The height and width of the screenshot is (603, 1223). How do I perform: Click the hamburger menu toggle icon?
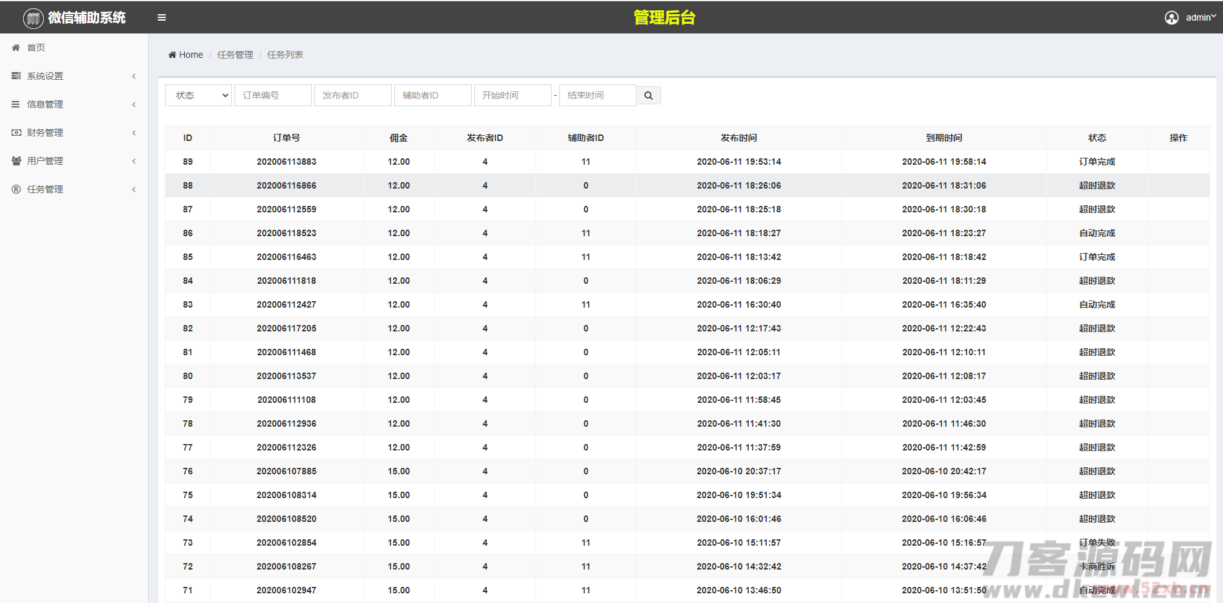[x=162, y=17]
